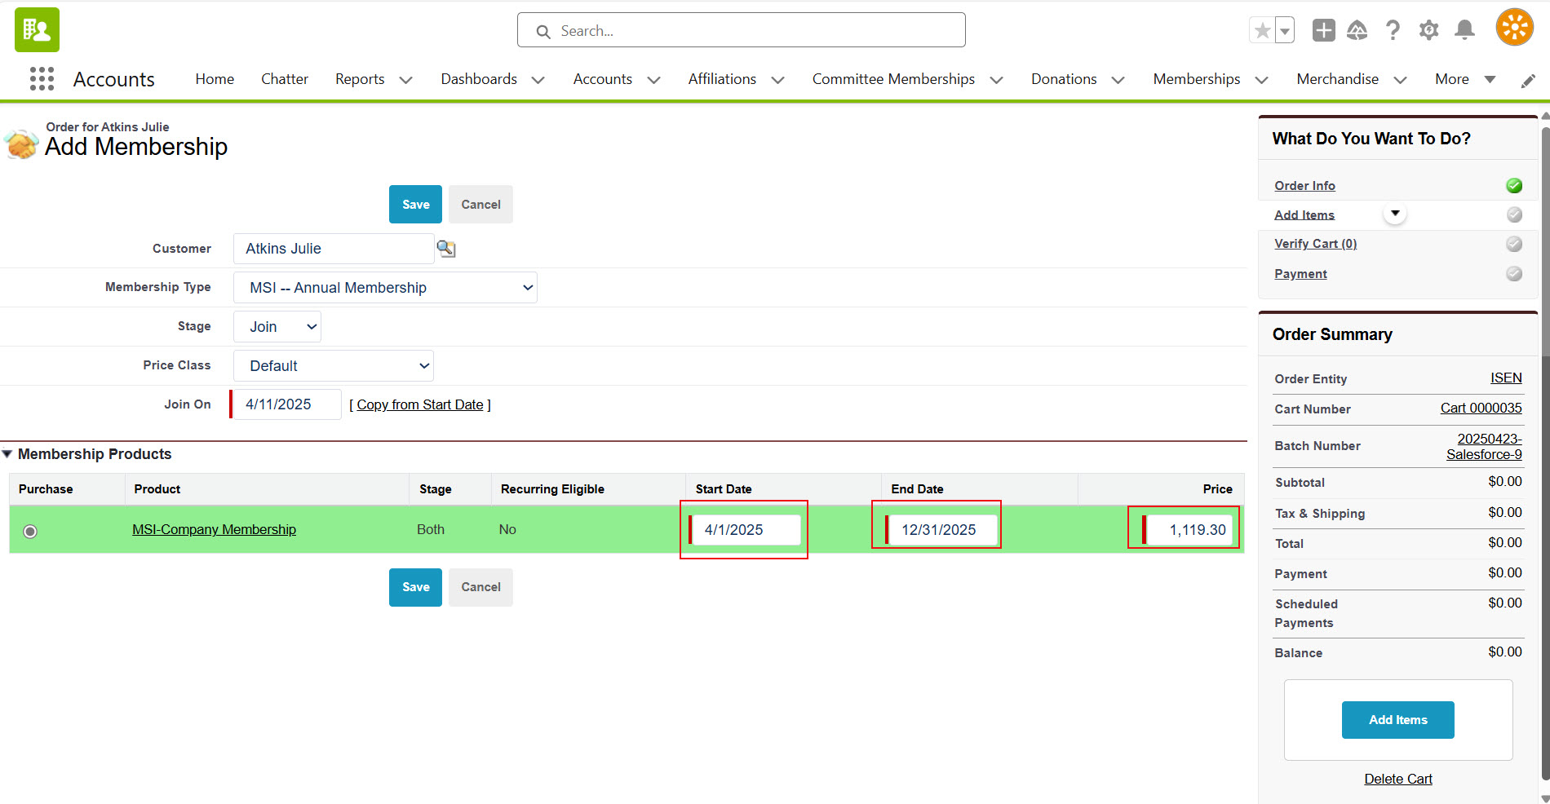Click the Delete Cart link
Viewport: 1550px width, 804px height.
point(1397,779)
